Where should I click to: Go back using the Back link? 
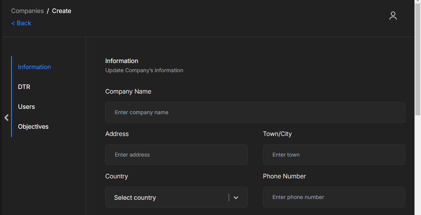(21, 23)
